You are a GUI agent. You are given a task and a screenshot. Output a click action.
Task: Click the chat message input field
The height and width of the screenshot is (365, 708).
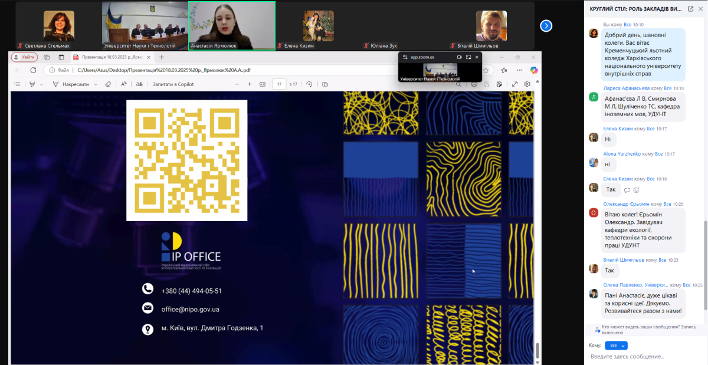(x=643, y=356)
